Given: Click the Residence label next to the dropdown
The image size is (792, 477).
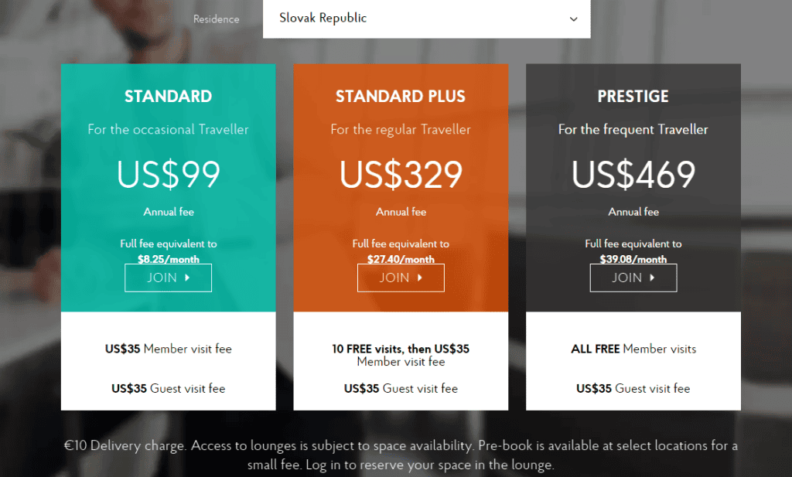Looking at the screenshot, I should (x=216, y=19).
